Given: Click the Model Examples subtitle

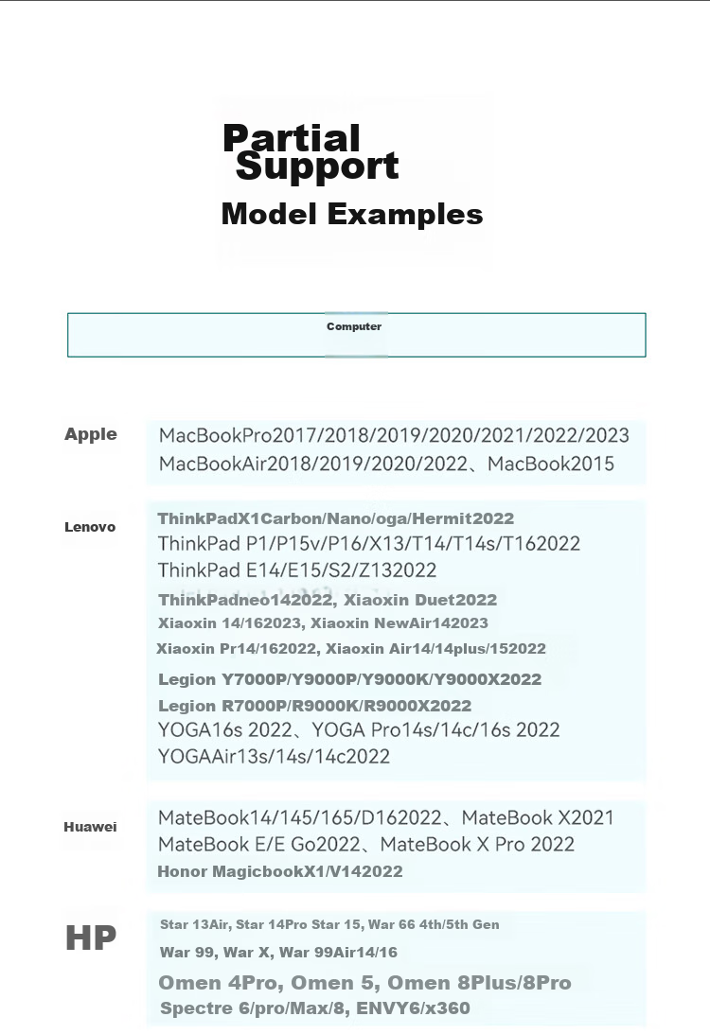Looking at the screenshot, I should (352, 215).
